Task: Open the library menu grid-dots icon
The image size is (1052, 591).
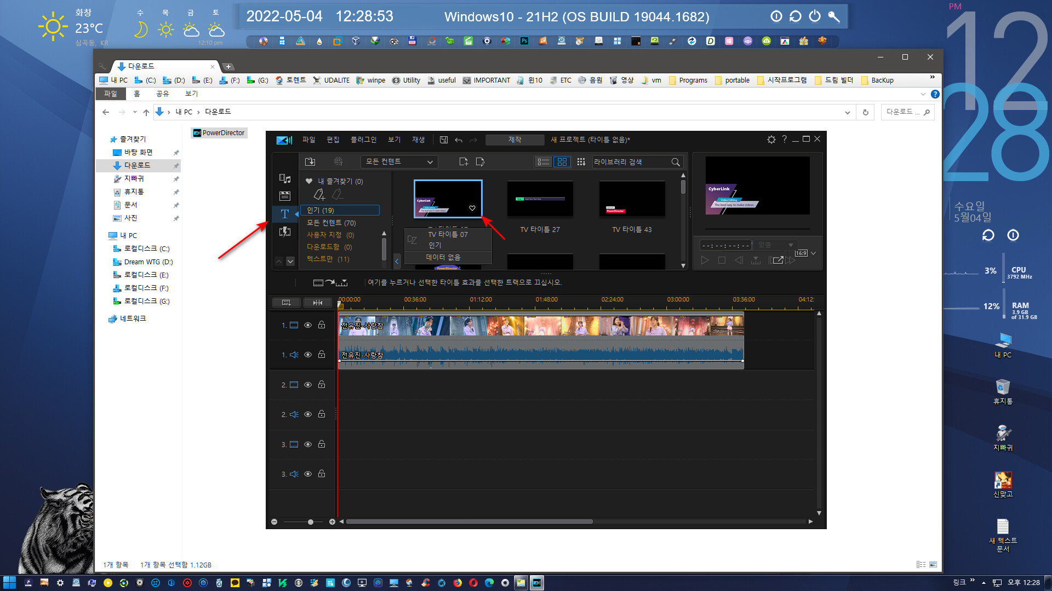Action: coord(581,162)
